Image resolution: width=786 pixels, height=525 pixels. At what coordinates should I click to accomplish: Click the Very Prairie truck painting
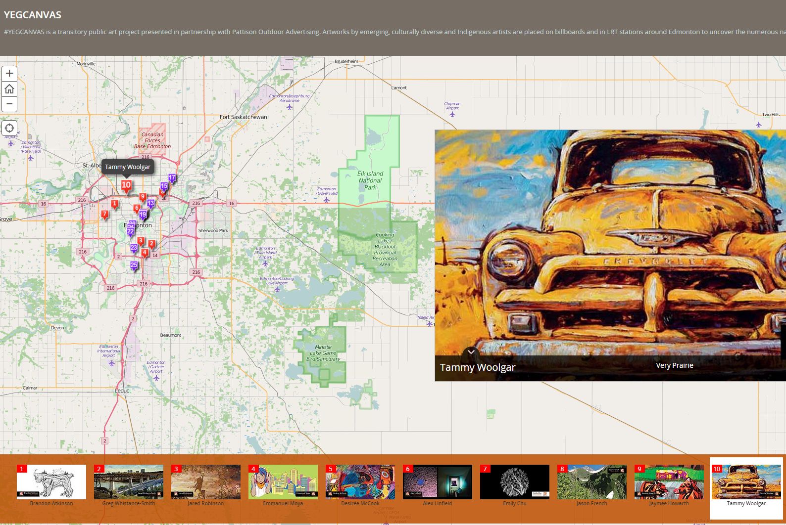(610, 242)
